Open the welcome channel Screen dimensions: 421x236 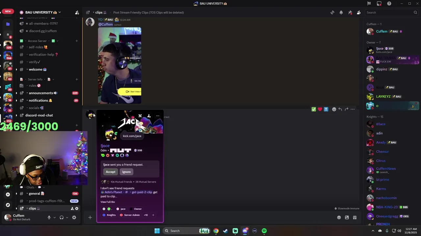[x=49, y=69]
